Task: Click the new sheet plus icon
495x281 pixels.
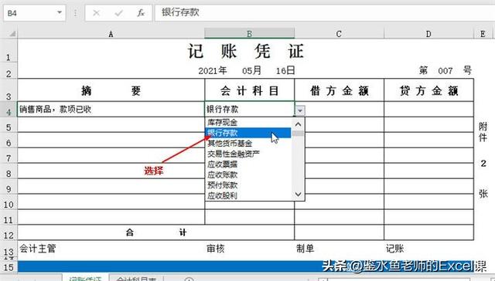Action: [x=189, y=279]
